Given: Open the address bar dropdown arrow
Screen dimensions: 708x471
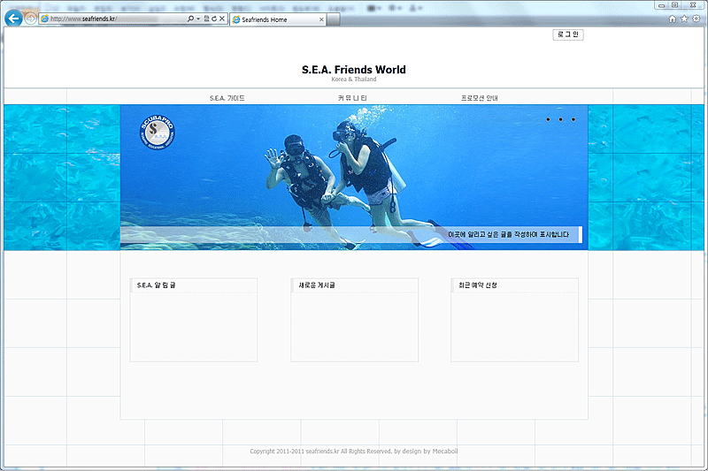Looking at the screenshot, I should click(198, 19).
